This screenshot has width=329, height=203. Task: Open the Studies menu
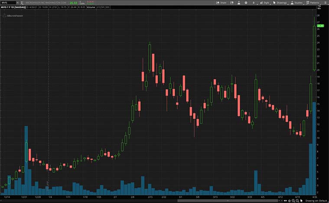[x=296, y=3]
